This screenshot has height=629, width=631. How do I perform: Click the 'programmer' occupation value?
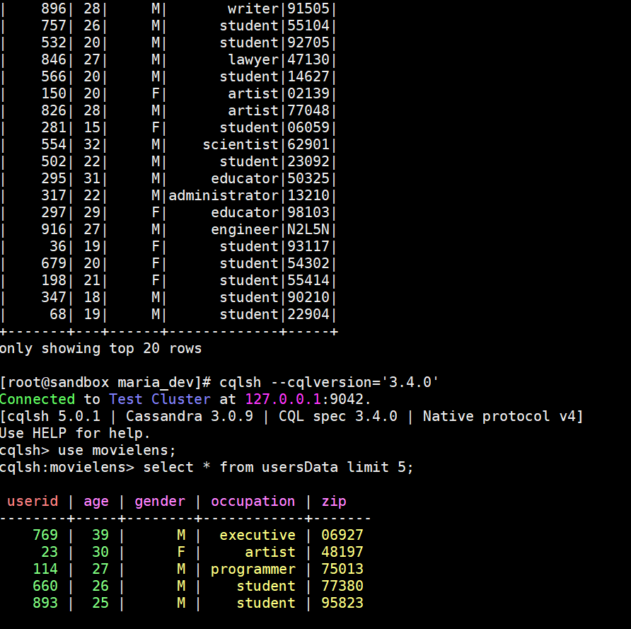point(253,569)
